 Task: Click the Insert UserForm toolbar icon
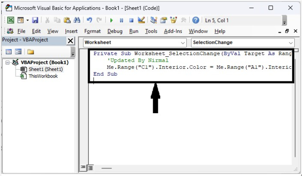pyautogui.click(x=20, y=20)
